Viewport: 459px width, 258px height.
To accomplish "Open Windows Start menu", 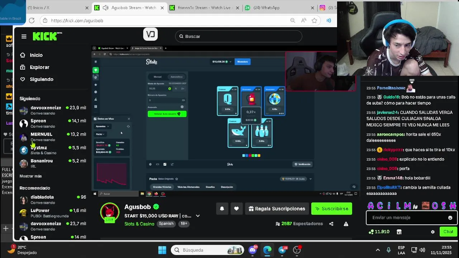I will click(162, 250).
